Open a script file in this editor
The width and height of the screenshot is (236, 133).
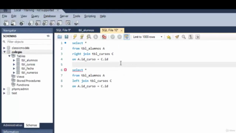click(60, 37)
